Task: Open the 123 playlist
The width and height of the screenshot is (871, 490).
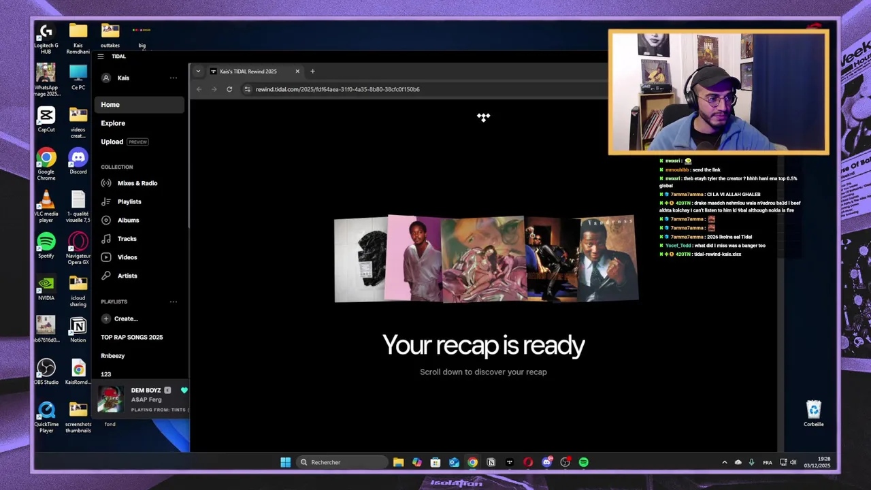Action: pyautogui.click(x=106, y=374)
